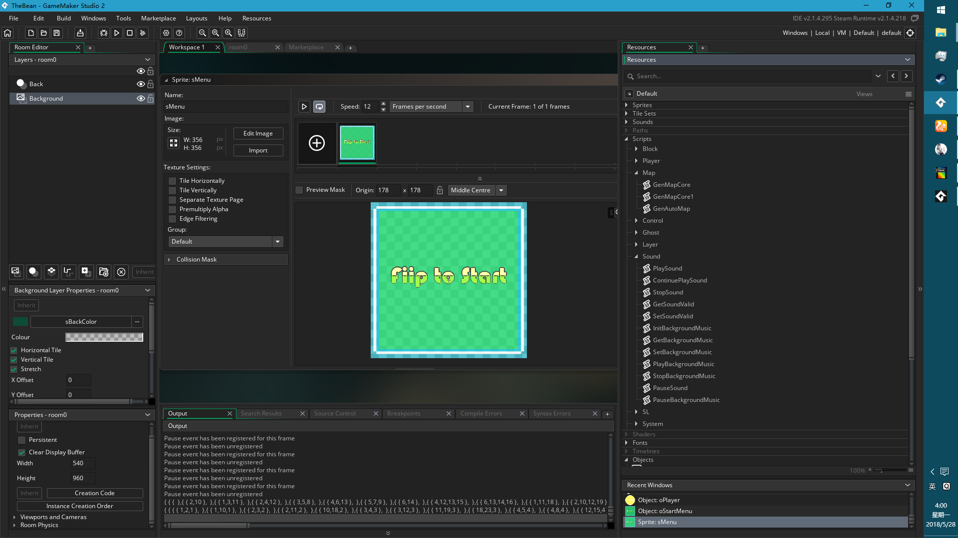Image resolution: width=958 pixels, height=538 pixels.
Task: Open the GameMaker preferences gear icon
Action: coord(166,33)
